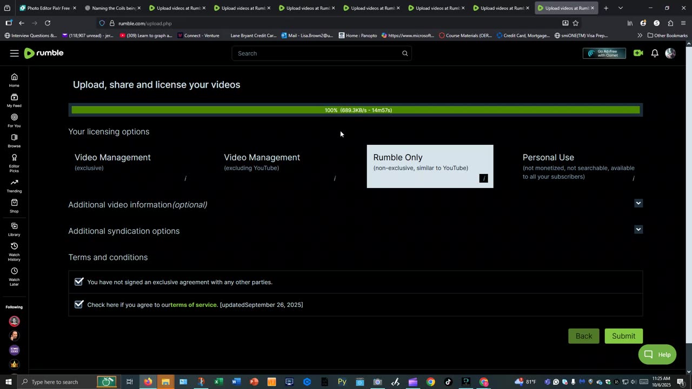
Task: Open the notifications bell
Action: pos(655,53)
